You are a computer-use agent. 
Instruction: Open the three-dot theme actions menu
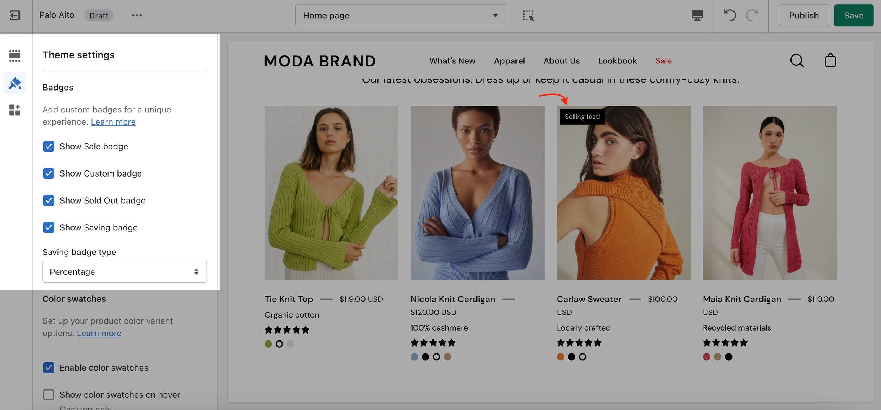[x=137, y=15]
